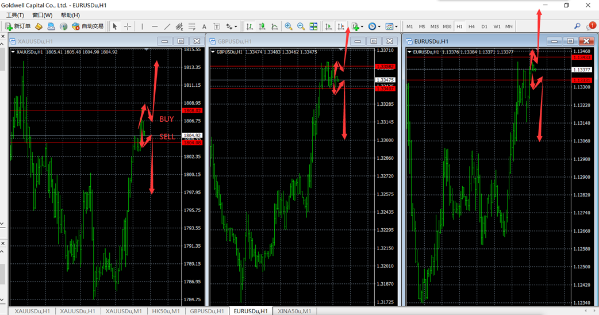Expand the indicators list dropdown
Image resolution: width=599 pixels, height=315 pixels.
point(358,26)
